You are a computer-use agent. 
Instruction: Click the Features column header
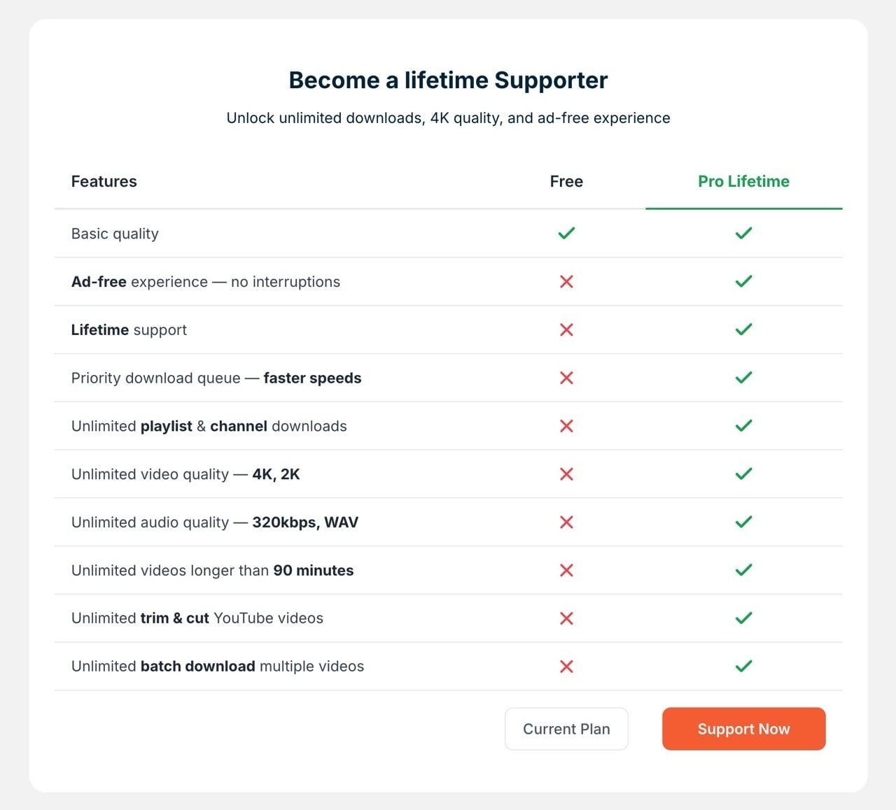pos(104,181)
